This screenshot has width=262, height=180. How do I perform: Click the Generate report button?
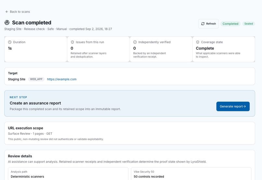(x=233, y=106)
